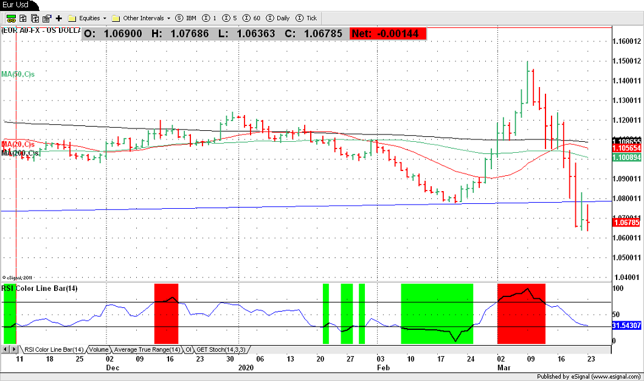This screenshot has width=644, height=381.
Task: Open the Equities dropdown arrow
Action: (x=105, y=18)
